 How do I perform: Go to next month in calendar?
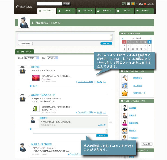(150, 38)
